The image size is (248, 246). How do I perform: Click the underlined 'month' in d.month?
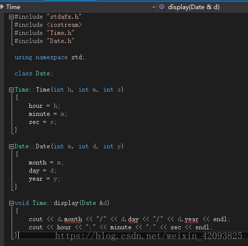(73, 219)
